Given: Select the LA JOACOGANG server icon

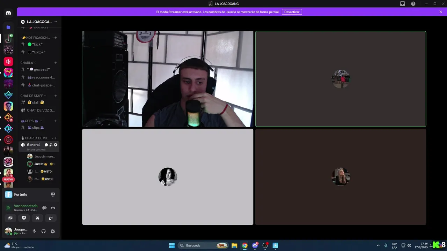Looking at the screenshot, I should 8,38.
